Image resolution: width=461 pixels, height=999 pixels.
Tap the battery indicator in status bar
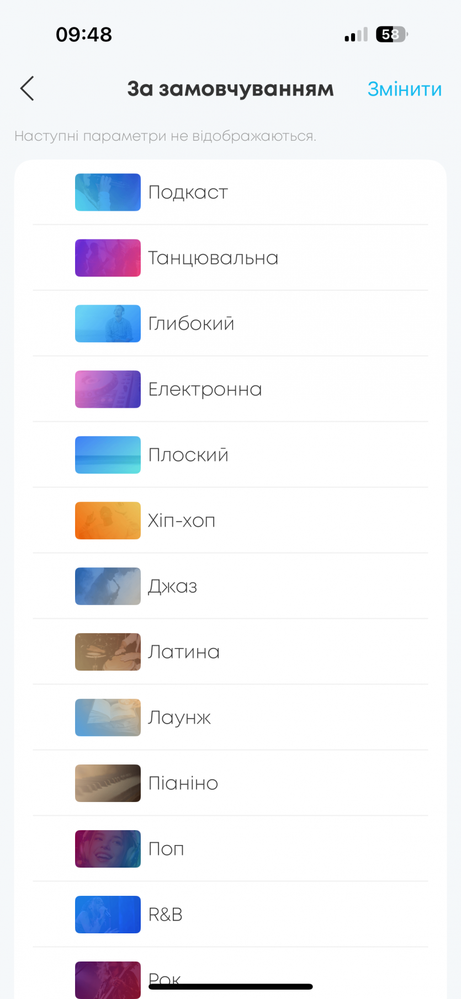pos(391,35)
